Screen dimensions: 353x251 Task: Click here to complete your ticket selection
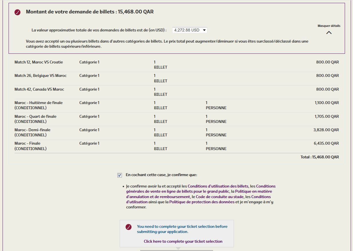tap(183, 241)
